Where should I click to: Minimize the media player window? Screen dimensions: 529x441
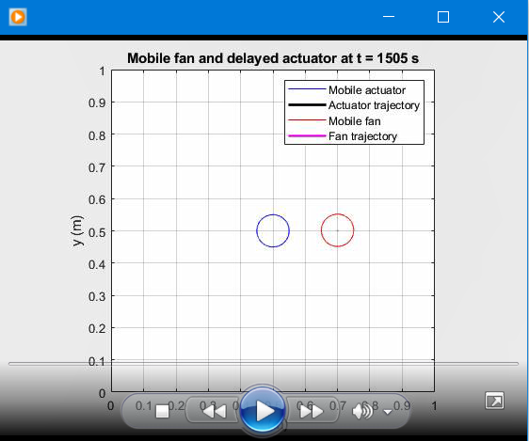(x=389, y=17)
